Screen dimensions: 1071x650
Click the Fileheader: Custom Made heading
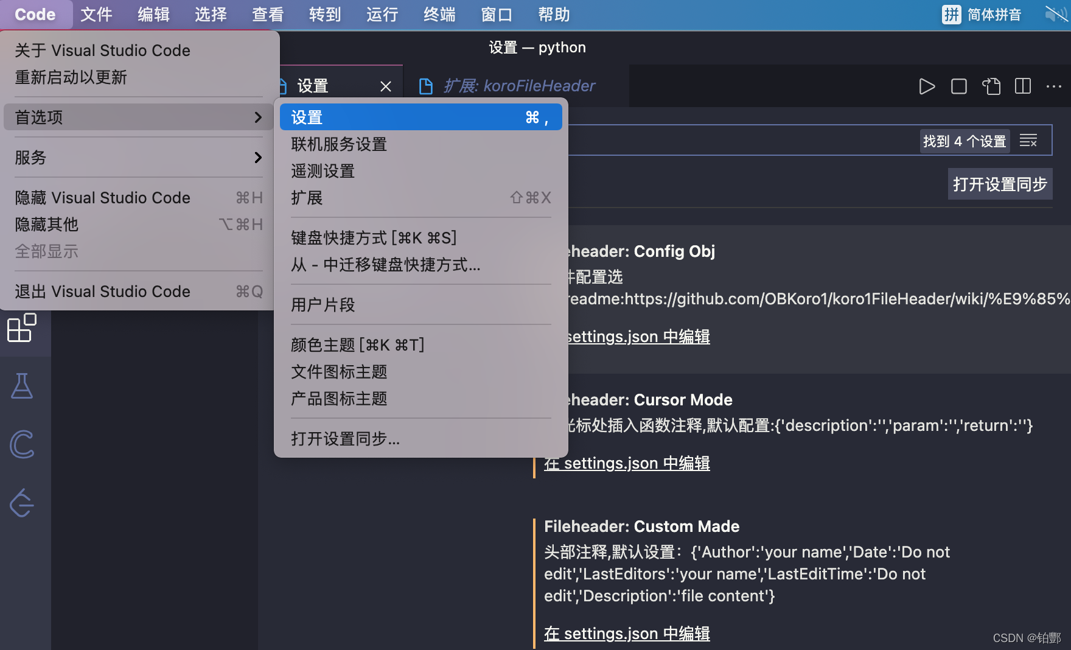(x=641, y=526)
